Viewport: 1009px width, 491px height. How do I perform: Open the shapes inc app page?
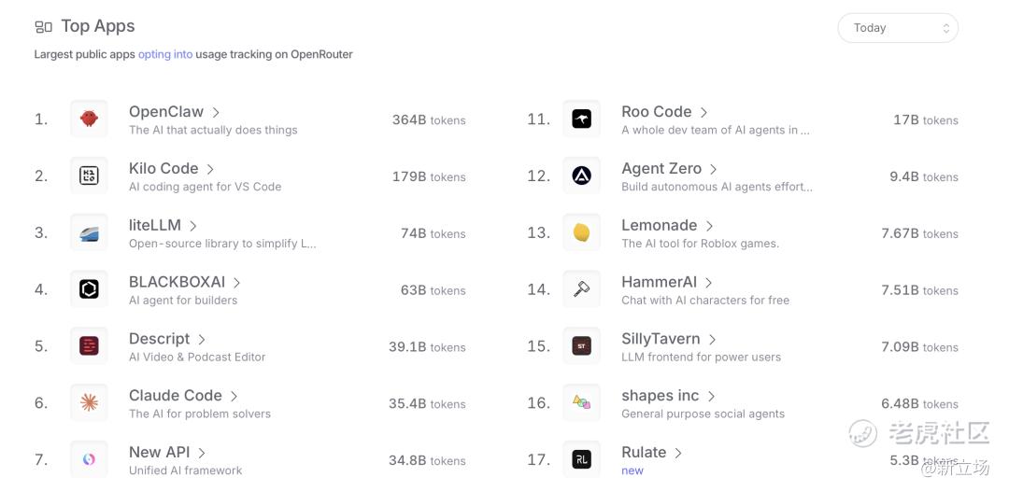coord(660,396)
